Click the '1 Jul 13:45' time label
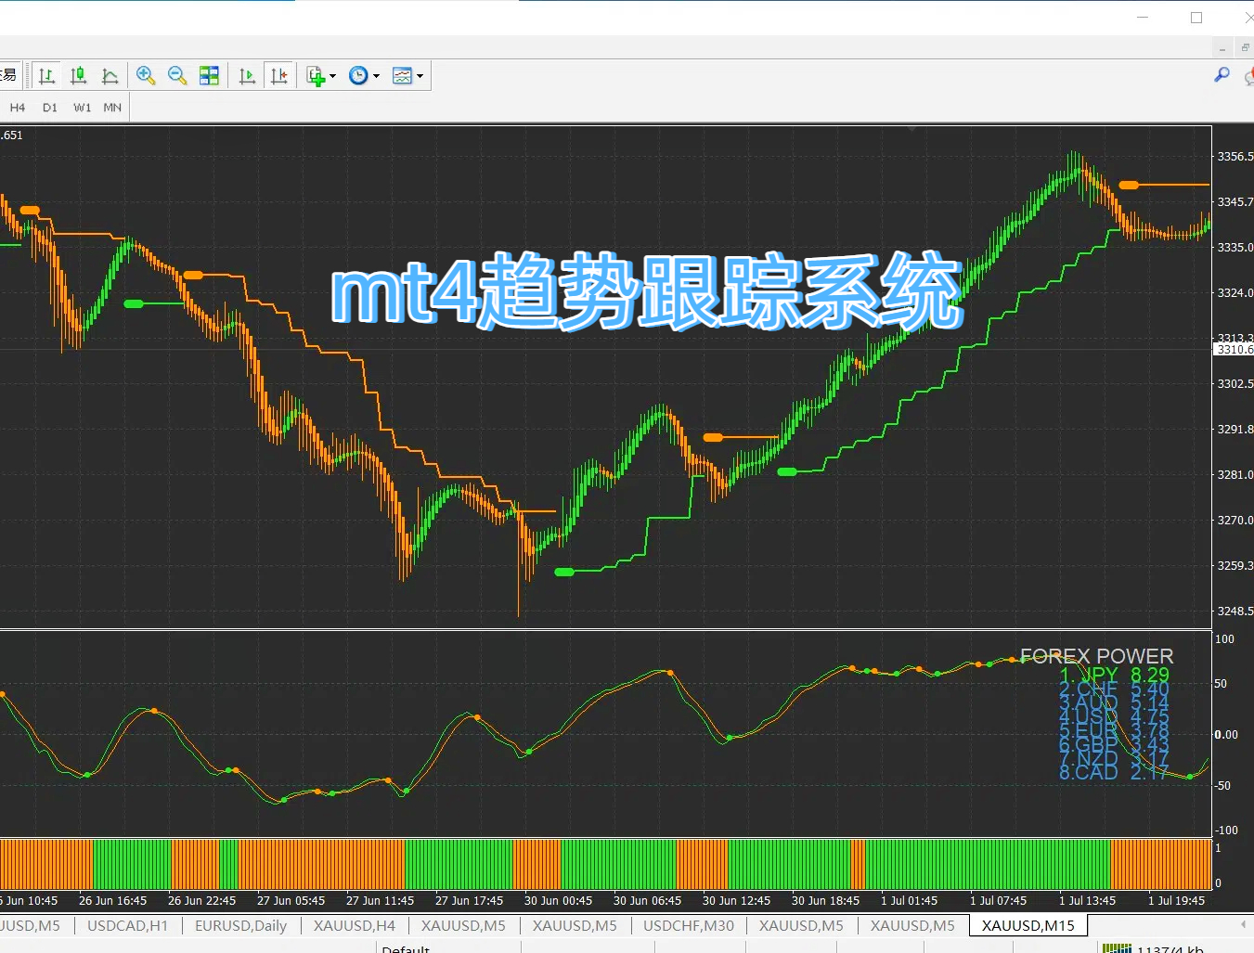The height and width of the screenshot is (953, 1254). (x=1087, y=900)
